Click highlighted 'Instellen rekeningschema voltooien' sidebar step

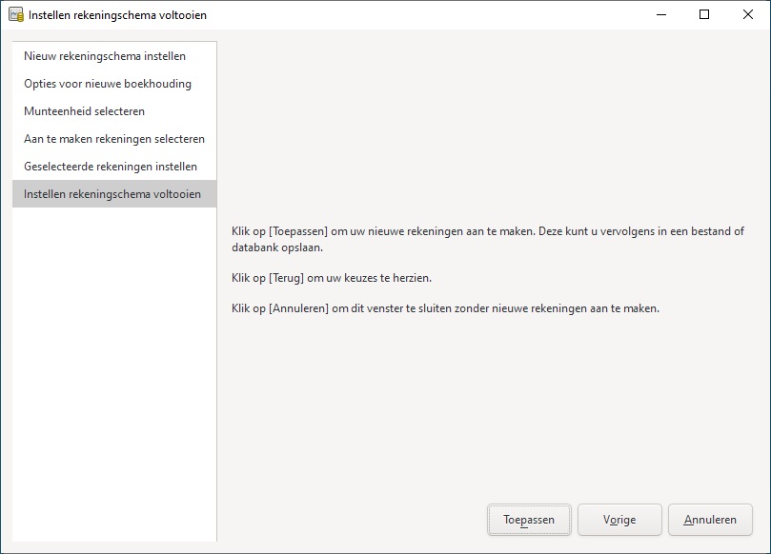112,194
